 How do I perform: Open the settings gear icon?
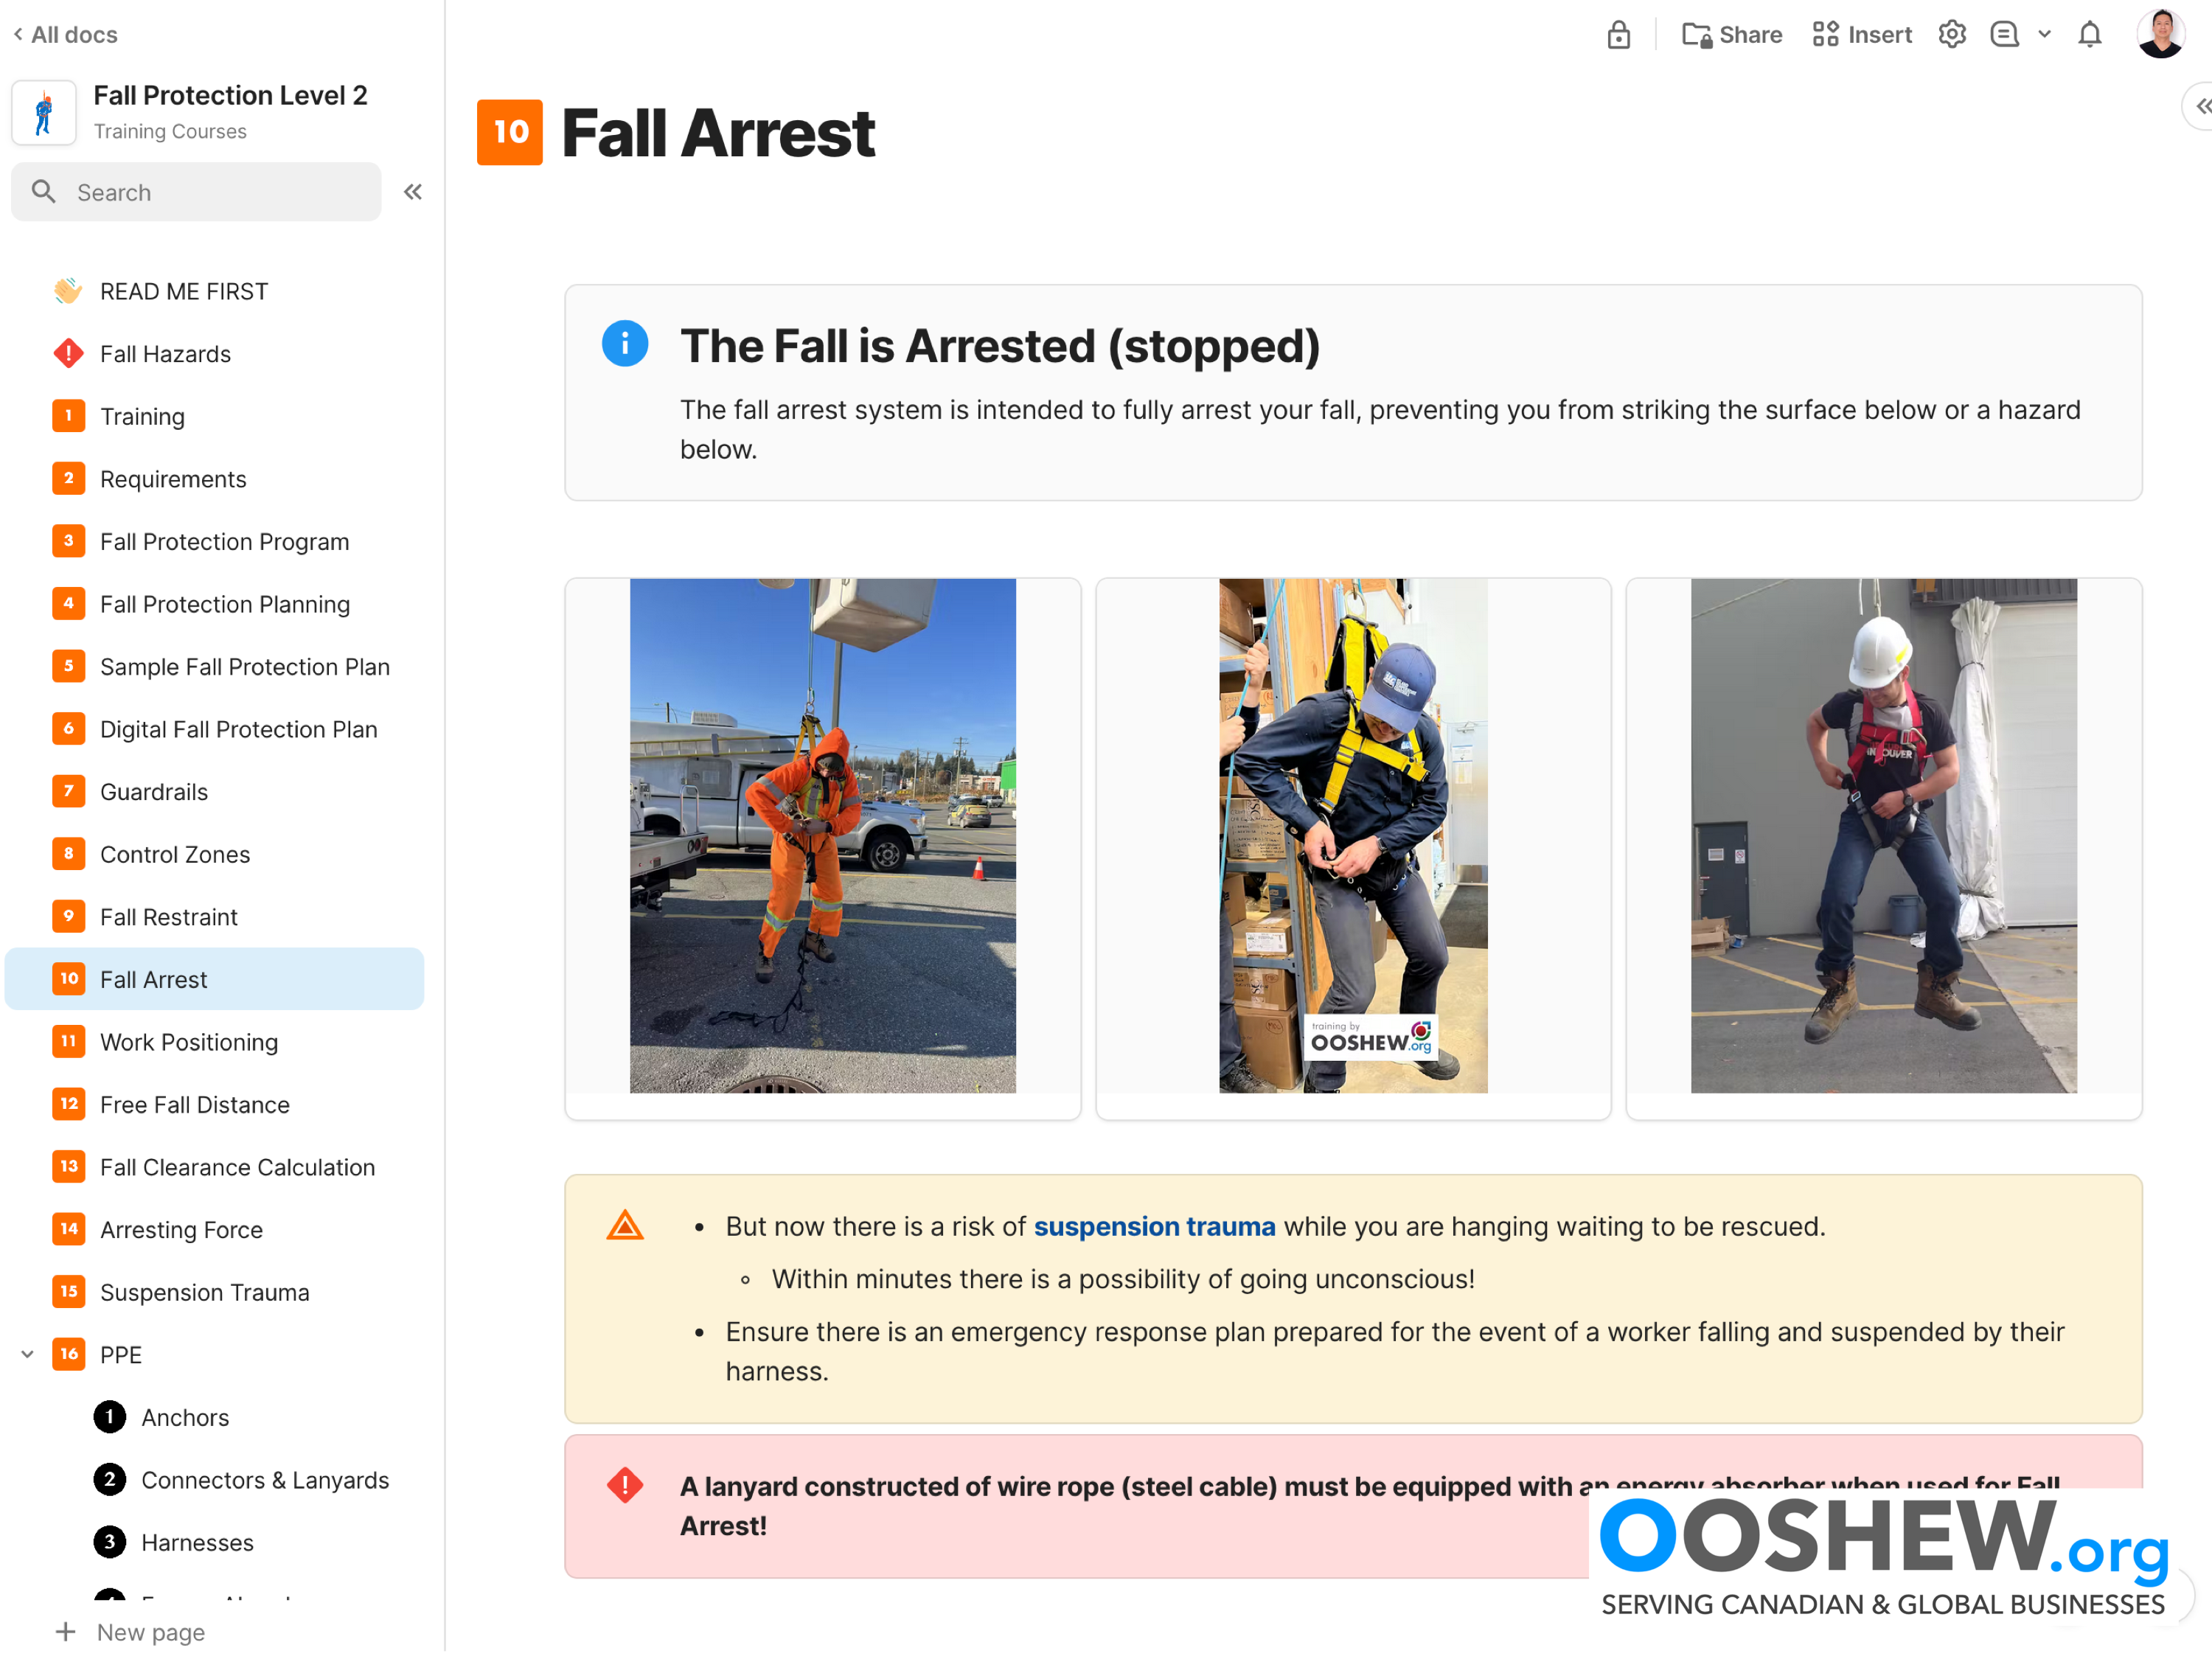tap(1951, 35)
